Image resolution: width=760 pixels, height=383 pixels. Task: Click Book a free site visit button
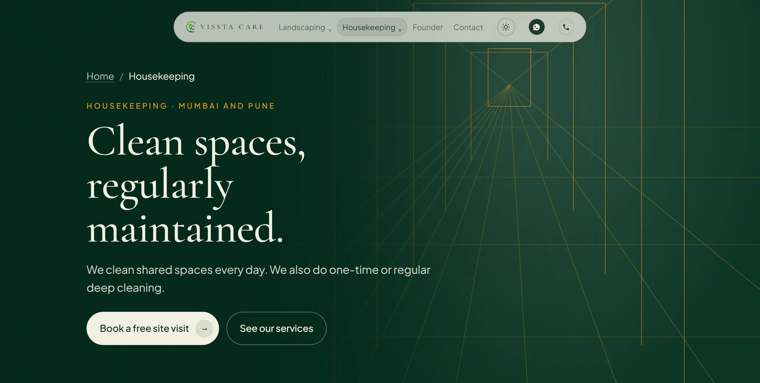(x=153, y=328)
